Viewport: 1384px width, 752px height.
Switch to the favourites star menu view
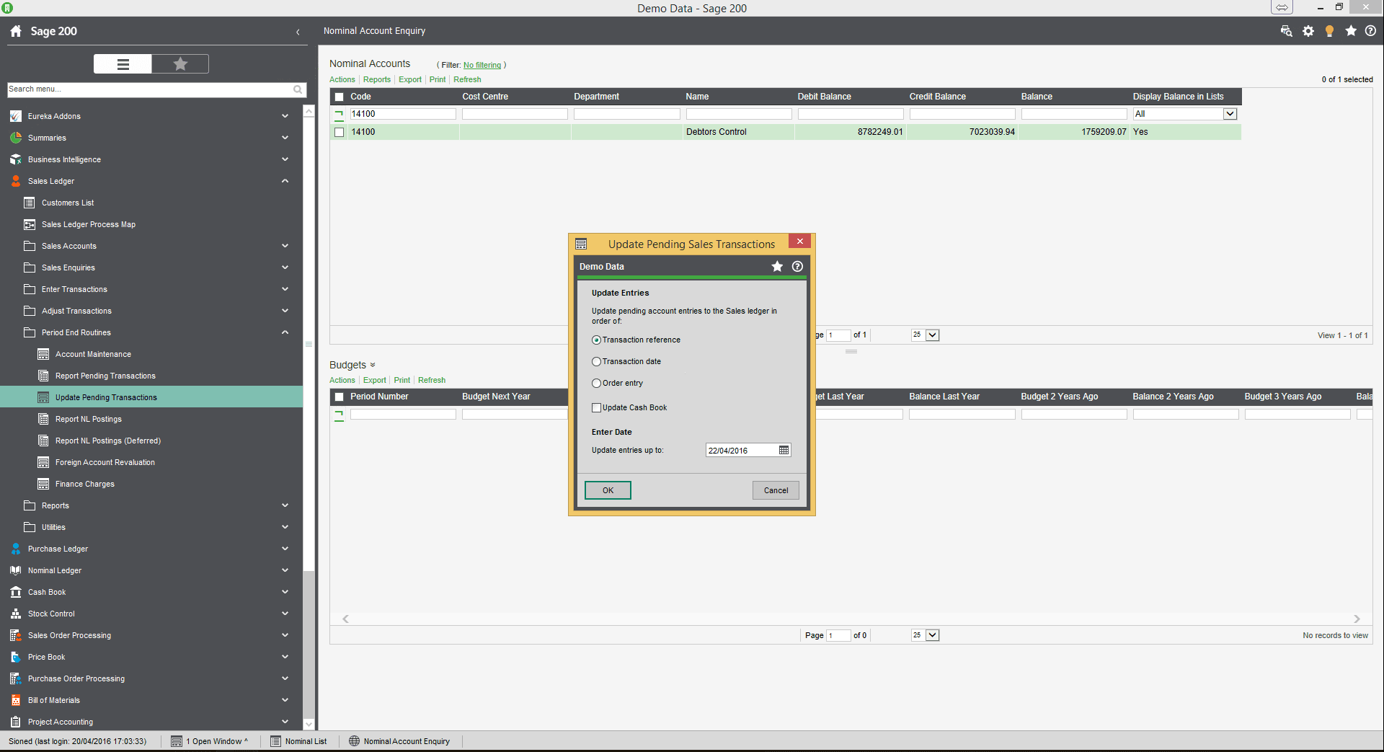(180, 64)
